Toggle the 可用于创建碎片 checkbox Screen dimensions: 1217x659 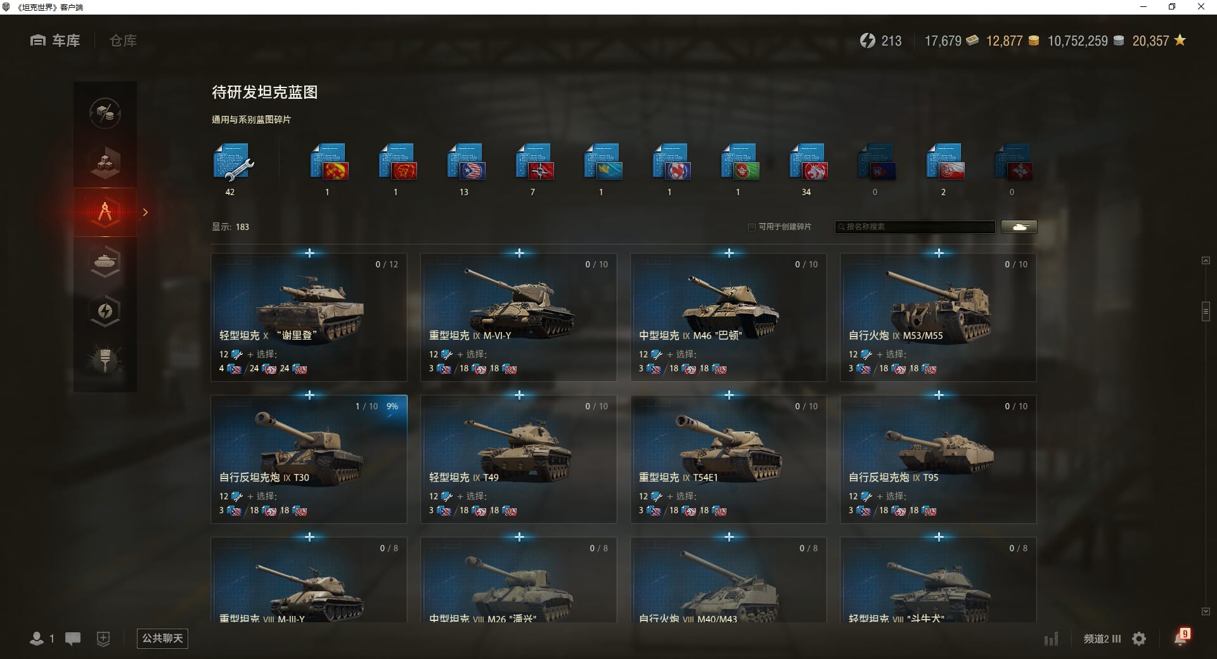point(752,227)
